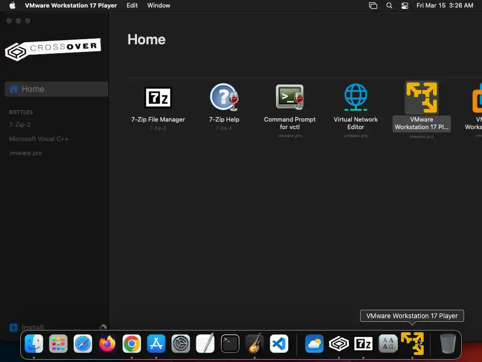Open App Store from the Dock
Image resolution: width=482 pixels, height=362 pixels.
click(156, 344)
